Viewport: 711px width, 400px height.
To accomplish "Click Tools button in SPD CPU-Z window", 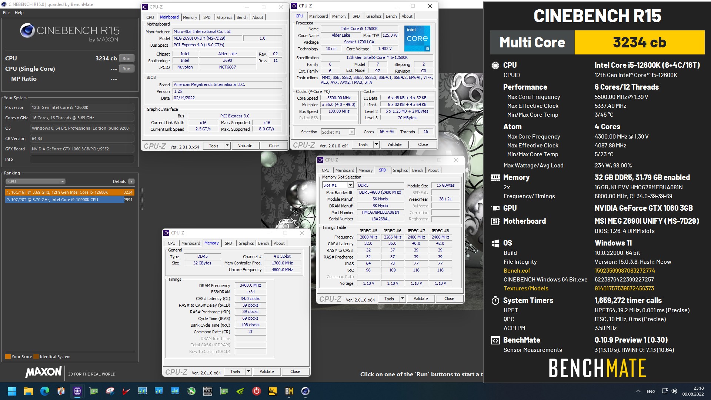I will [x=389, y=299].
